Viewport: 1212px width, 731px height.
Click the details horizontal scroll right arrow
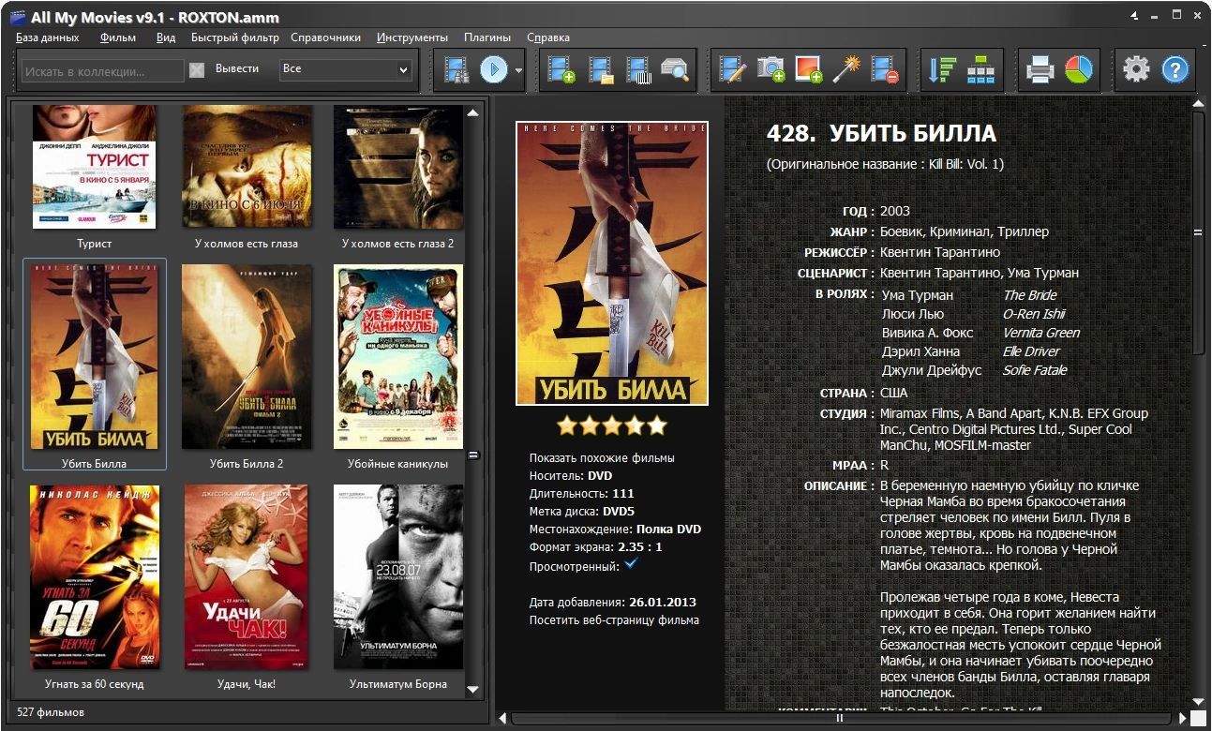1183,719
